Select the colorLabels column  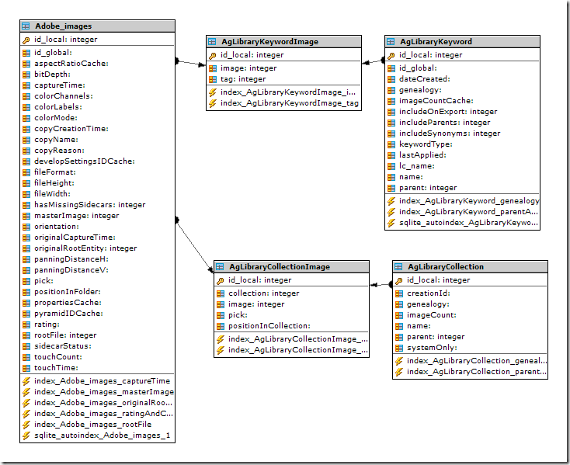click(x=58, y=107)
